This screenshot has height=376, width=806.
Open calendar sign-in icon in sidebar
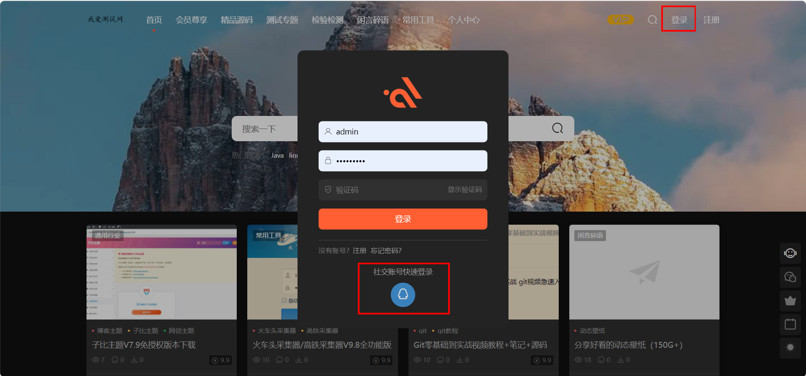tap(790, 324)
